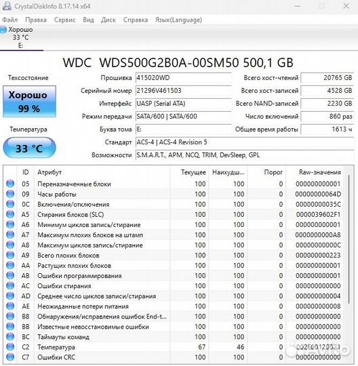Click the status orb for Включения/отключения
This screenshot has height=366, width=358.
[10, 204]
